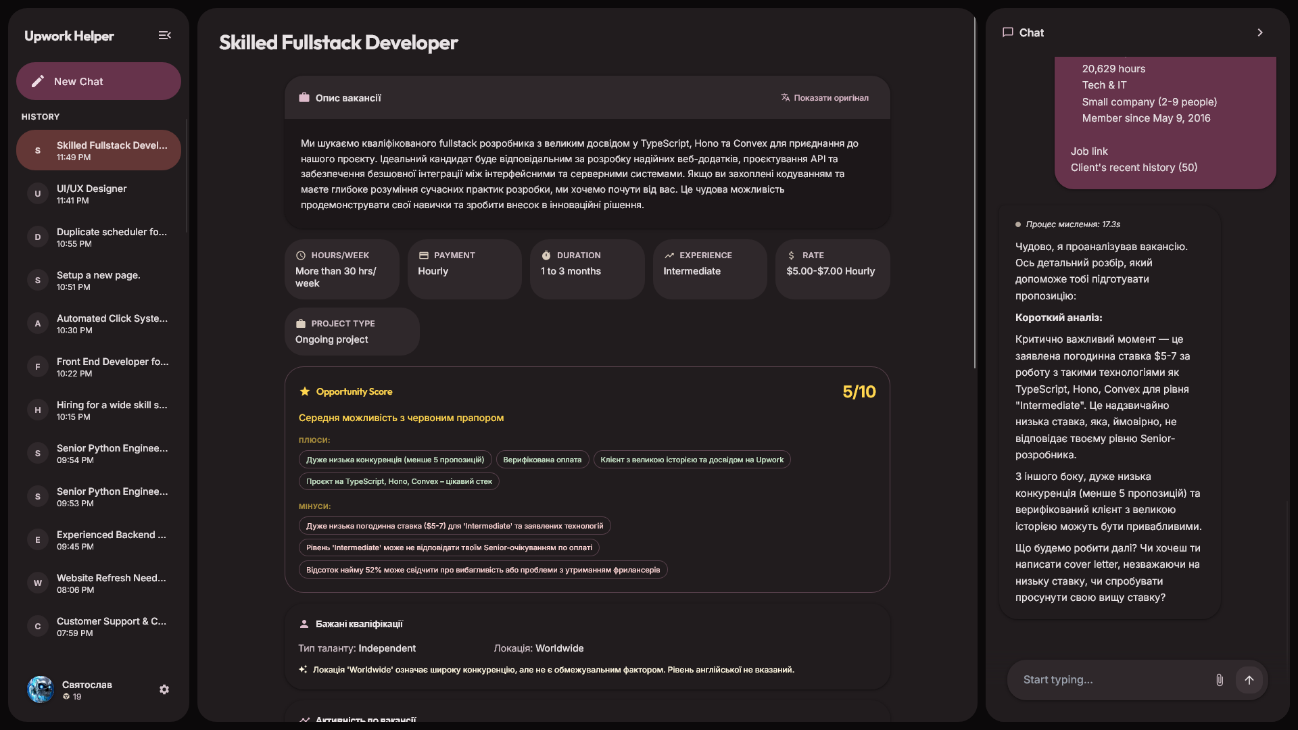Select chip Клієнт з великою історією
Image resolution: width=1298 pixels, height=730 pixels.
pyautogui.click(x=692, y=460)
